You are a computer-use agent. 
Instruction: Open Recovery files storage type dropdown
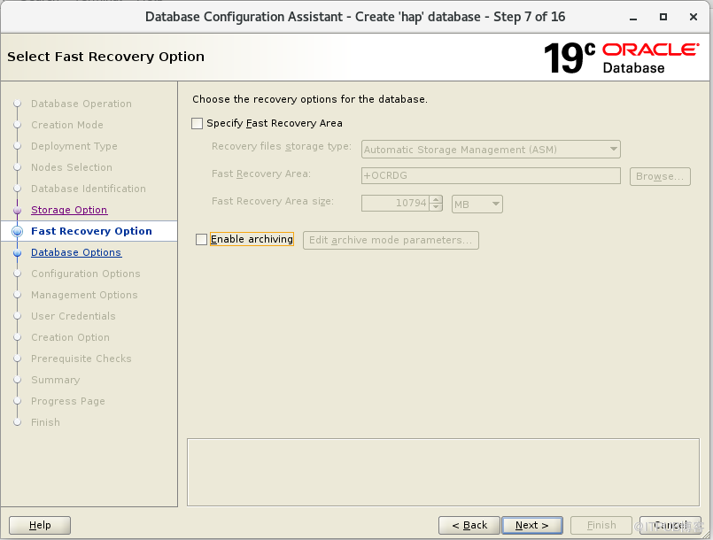(x=491, y=150)
